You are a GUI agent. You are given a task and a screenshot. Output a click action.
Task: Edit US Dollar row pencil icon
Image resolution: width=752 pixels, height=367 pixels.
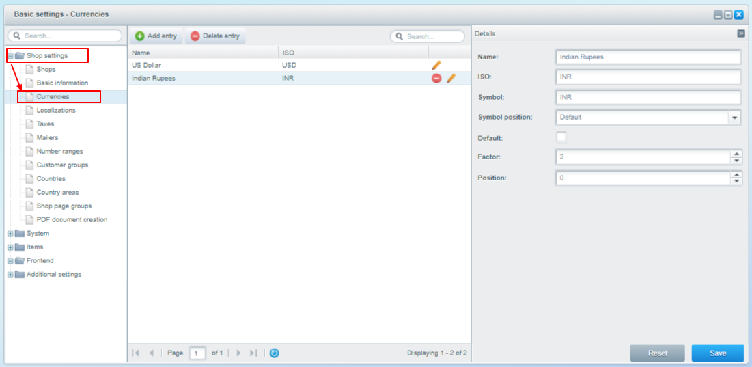click(436, 65)
